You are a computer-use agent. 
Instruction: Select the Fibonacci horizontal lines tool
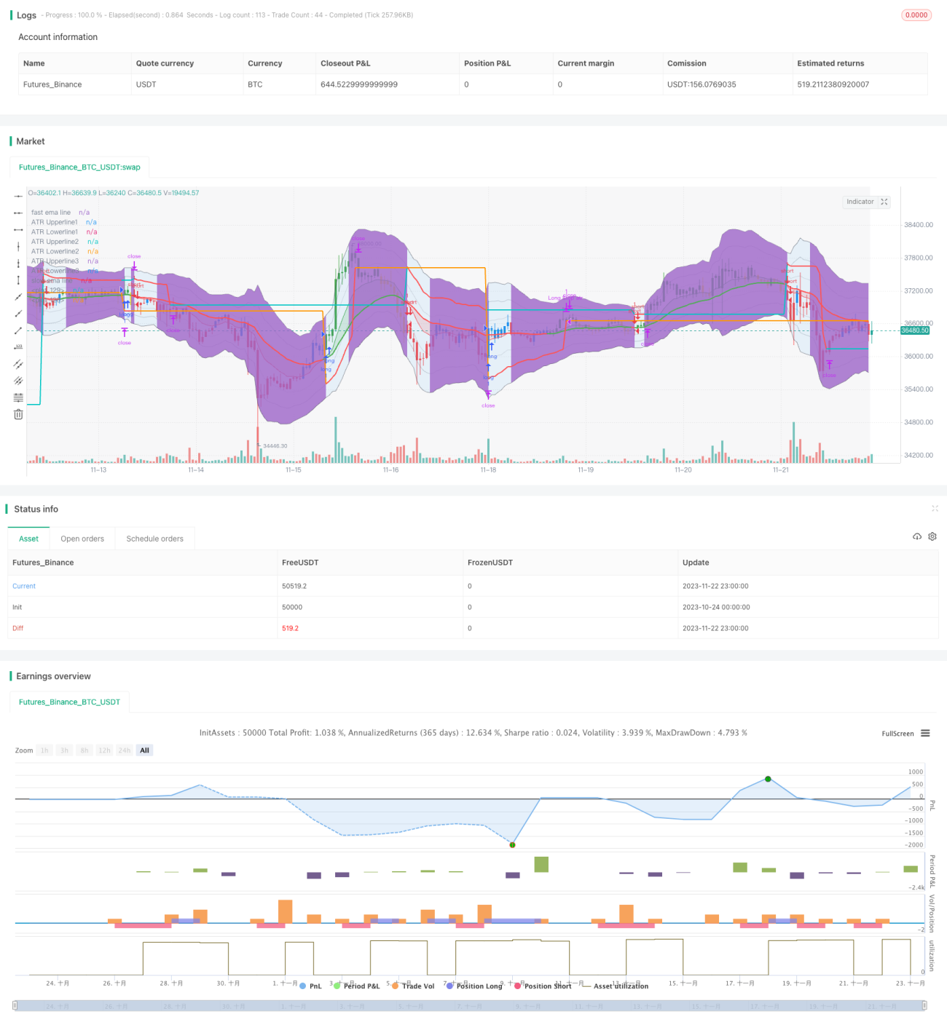coord(18,397)
